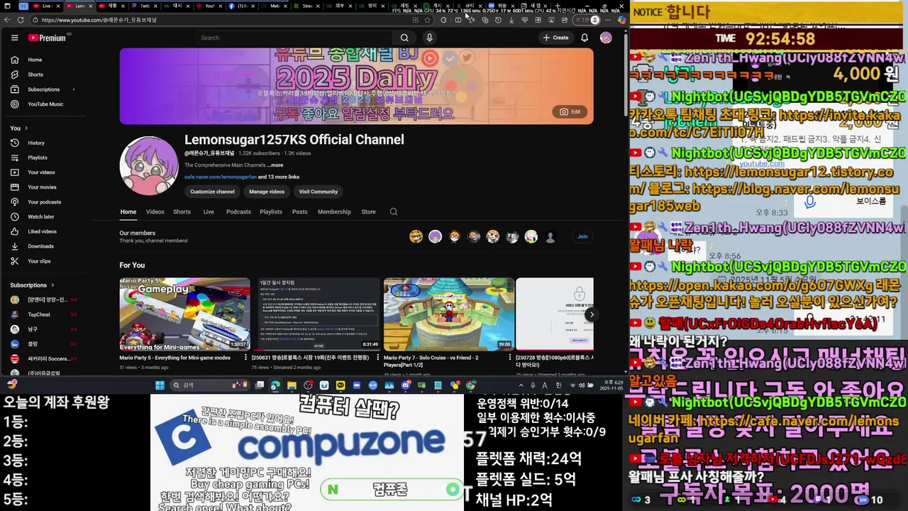The height and width of the screenshot is (511, 908).
Task: Switch to channel Shorts tab
Action: pos(182,211)
